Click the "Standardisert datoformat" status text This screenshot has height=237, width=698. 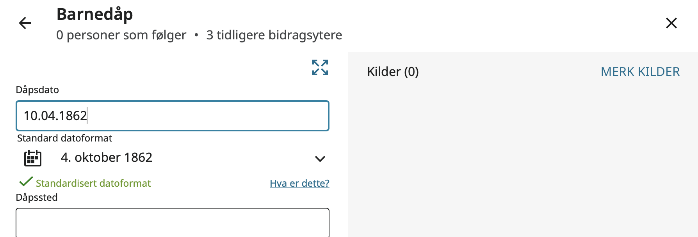(93, 183)
